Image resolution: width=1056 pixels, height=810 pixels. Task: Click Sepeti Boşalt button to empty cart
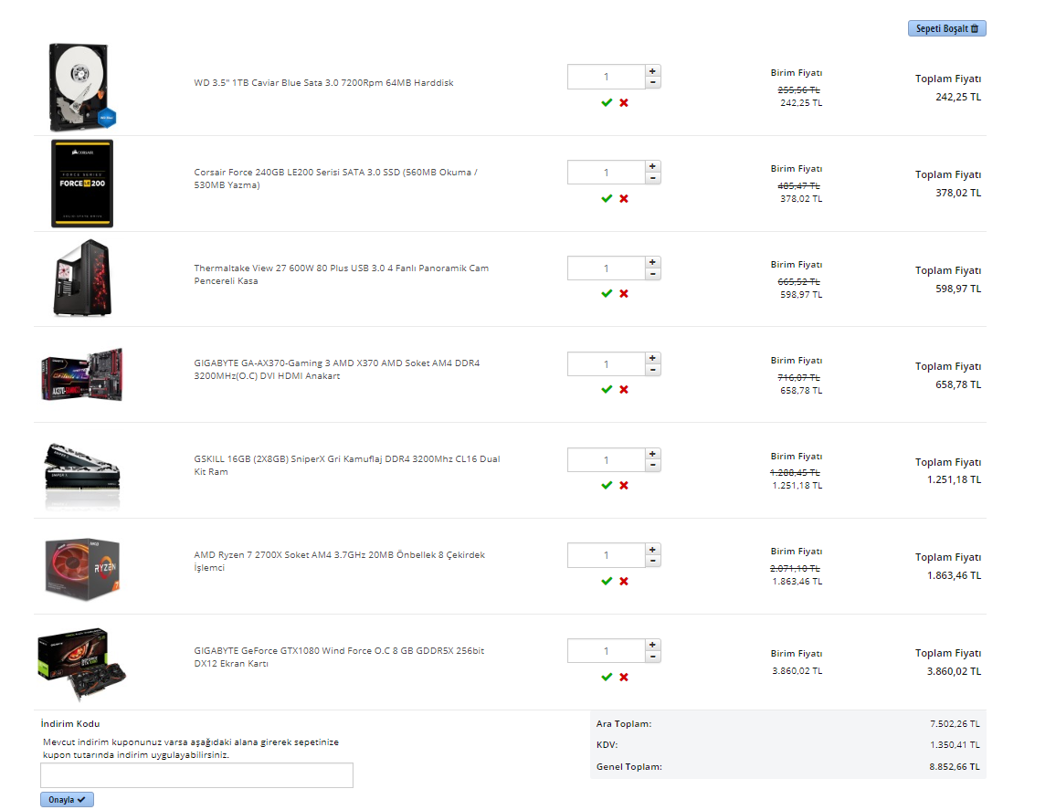[x=946, y=29]
